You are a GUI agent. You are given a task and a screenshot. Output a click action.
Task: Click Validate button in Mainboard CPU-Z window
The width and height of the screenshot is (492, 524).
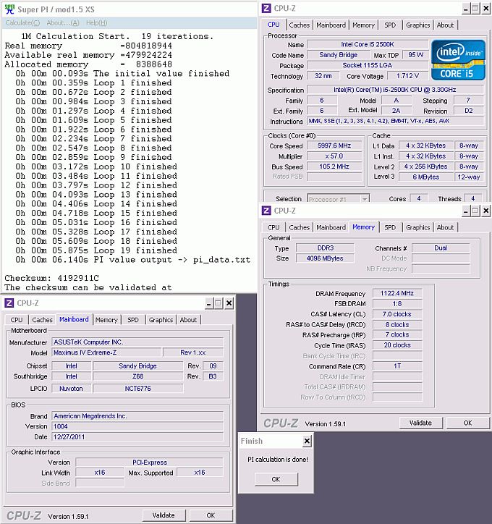click(x=164, y=515)
